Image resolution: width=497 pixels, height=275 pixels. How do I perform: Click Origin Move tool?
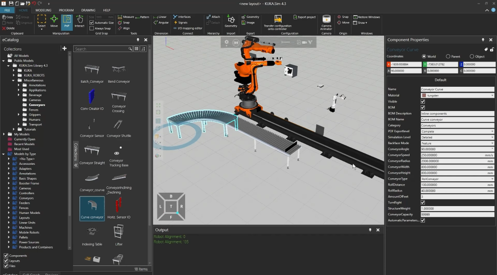(343, 22)
